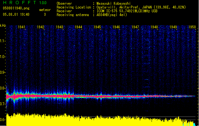199x126 pixels.
Task: Click the 0.6 kHz axis tick label
Action: click(x=3, y=120)
